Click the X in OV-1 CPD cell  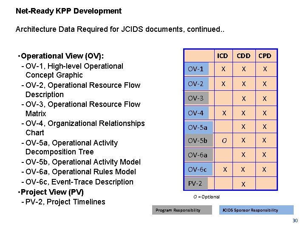(265, 69)
